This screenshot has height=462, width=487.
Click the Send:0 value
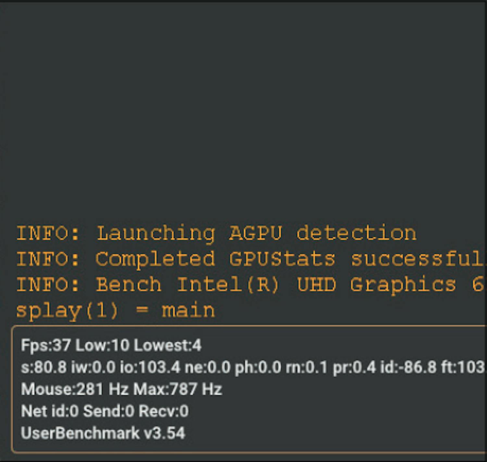click(x=109, y=411)
